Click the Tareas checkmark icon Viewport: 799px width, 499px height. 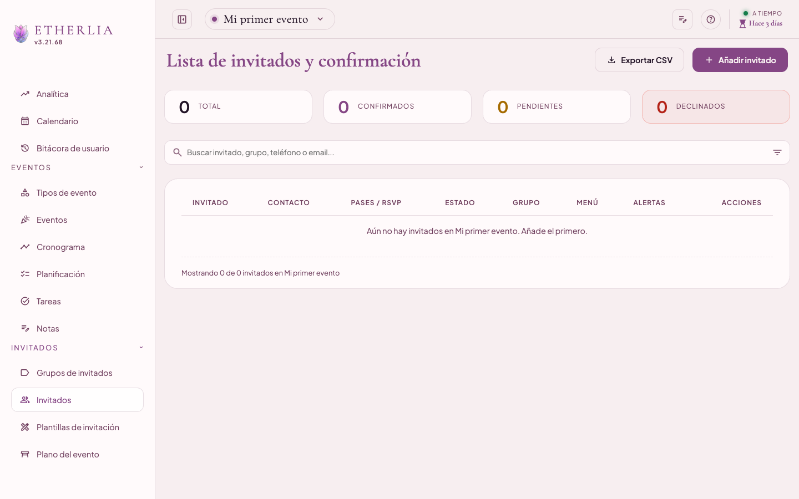tap(25, 302)
